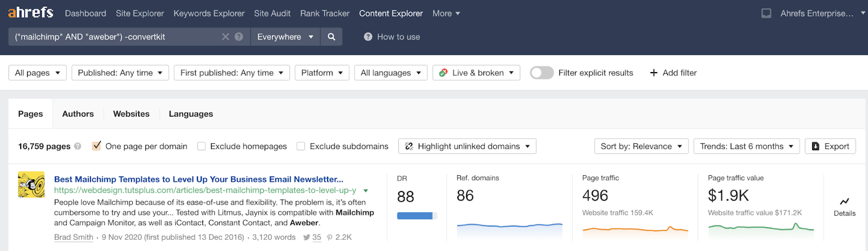
Task: Switch to the Authors tab
Action: [78, 114]
